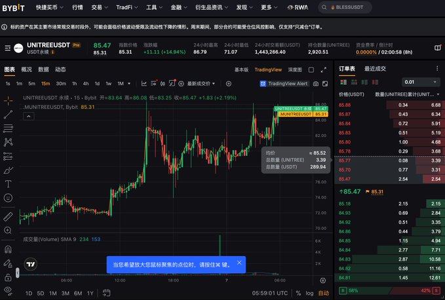The image size is (445, 300).
Task: Open chart settings gear icon
Action: click(181, 84)
